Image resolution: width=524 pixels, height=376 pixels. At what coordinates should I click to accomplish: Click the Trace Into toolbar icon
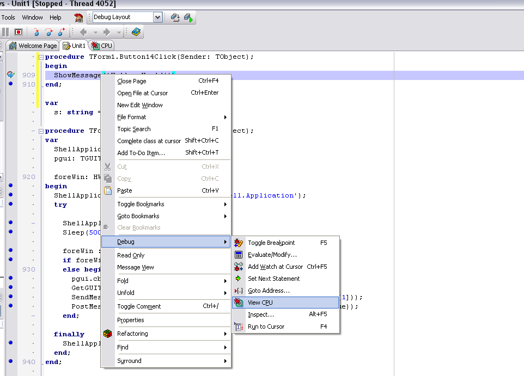click(x=36, y=33)
